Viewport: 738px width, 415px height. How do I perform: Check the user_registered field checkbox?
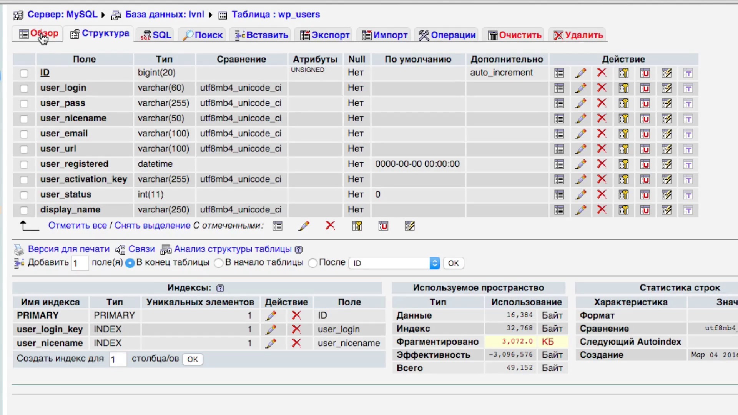pyautogui.click(x=24, y=164)
